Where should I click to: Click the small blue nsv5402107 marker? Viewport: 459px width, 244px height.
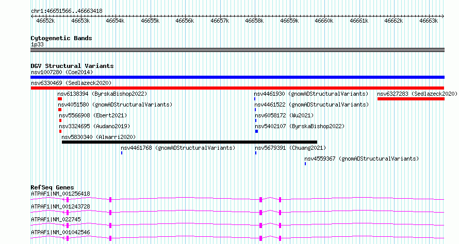point(256,131)
